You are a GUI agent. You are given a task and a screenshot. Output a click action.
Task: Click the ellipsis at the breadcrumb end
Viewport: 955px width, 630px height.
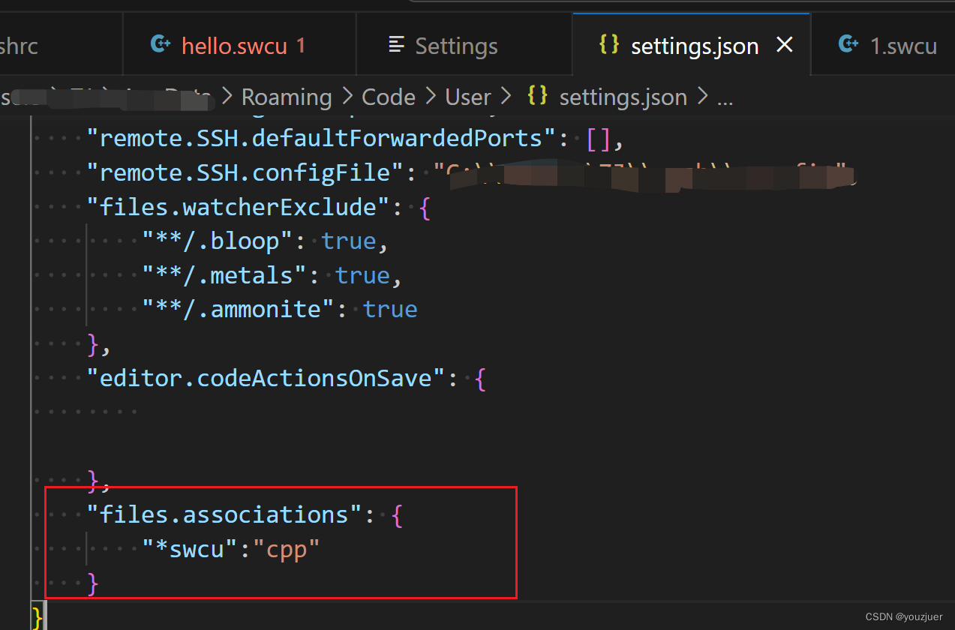click(724, 97)
